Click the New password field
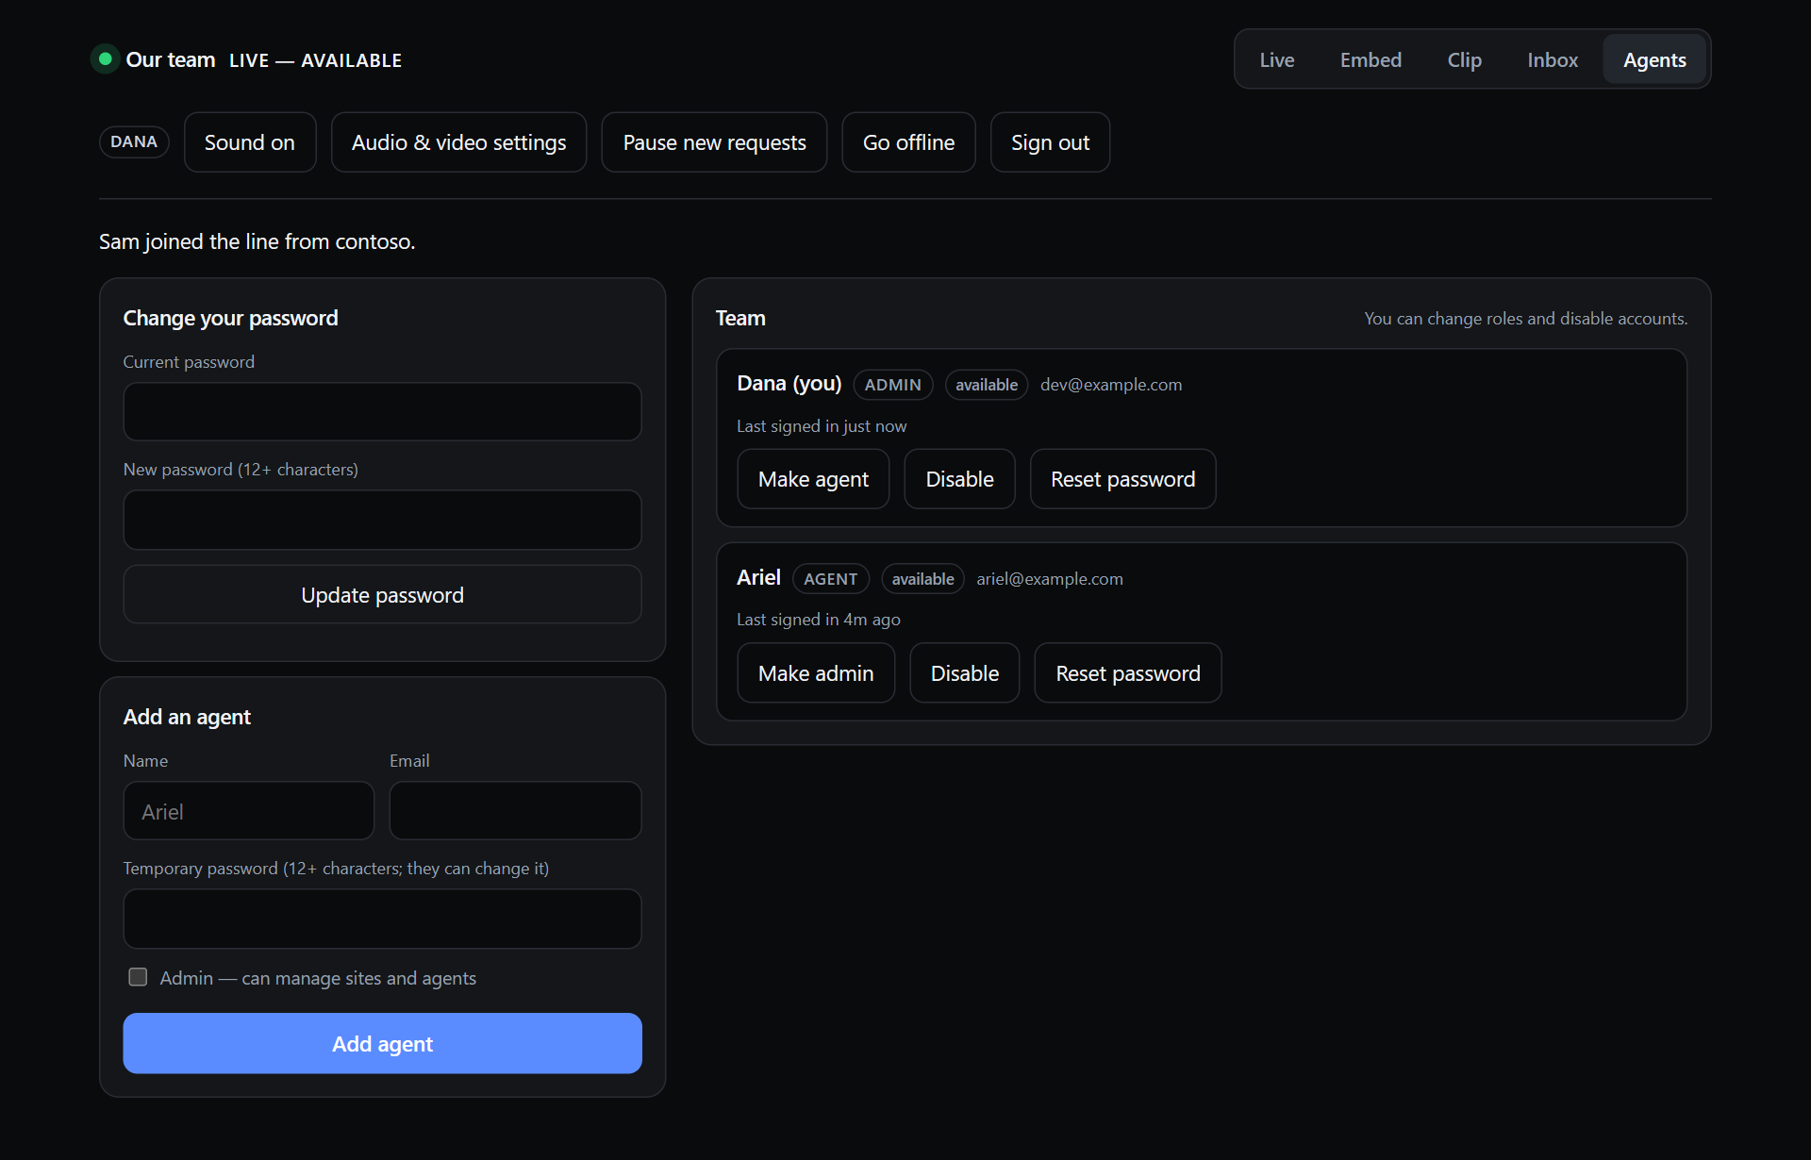 pyautogui.click(x=382, y=520)
